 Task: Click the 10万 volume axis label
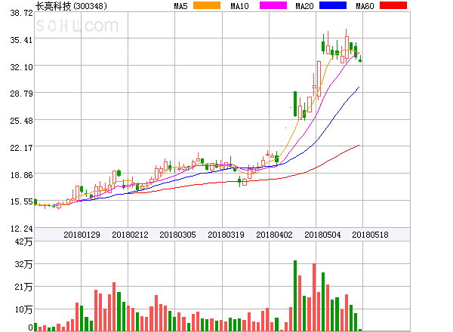tap(23, 309)
